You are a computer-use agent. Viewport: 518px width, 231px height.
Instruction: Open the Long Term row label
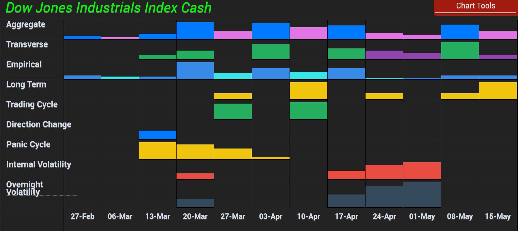[26, 84]
